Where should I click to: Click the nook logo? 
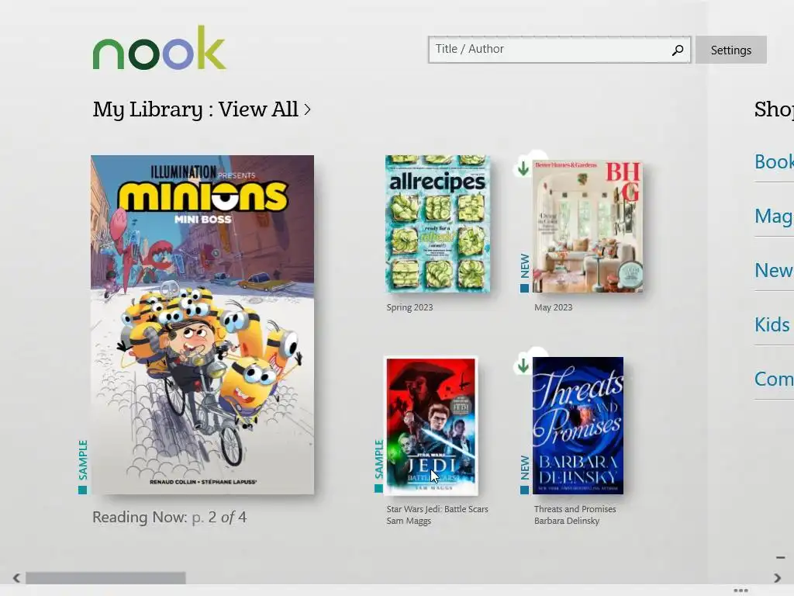click(159, 47)
